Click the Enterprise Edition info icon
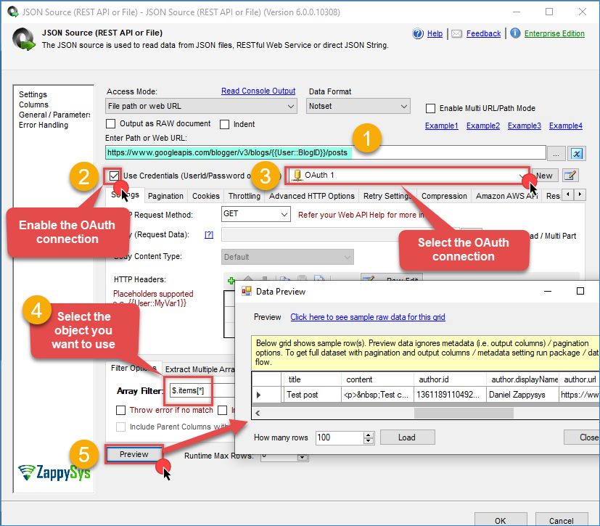Screen dimensions: 600x526 (515, 33)
